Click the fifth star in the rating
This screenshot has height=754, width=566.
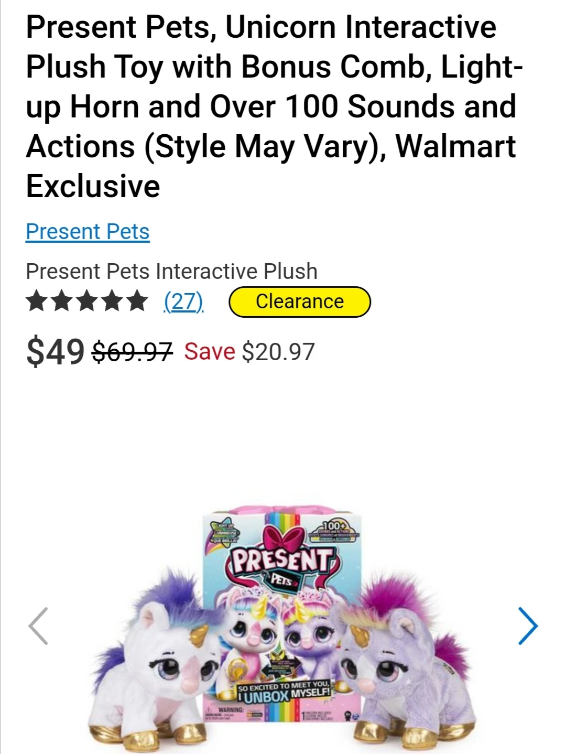(x=137, y=301)
